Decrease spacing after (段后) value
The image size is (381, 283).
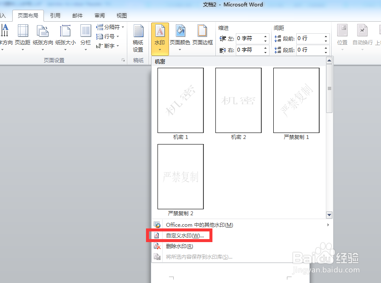[x=326, y=52]
